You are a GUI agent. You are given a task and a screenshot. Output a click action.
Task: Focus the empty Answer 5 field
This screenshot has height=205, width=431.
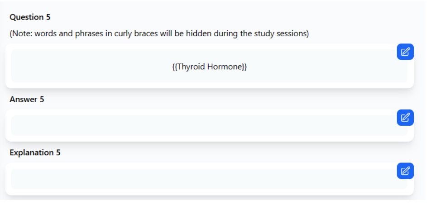click(x=209, y=126)
